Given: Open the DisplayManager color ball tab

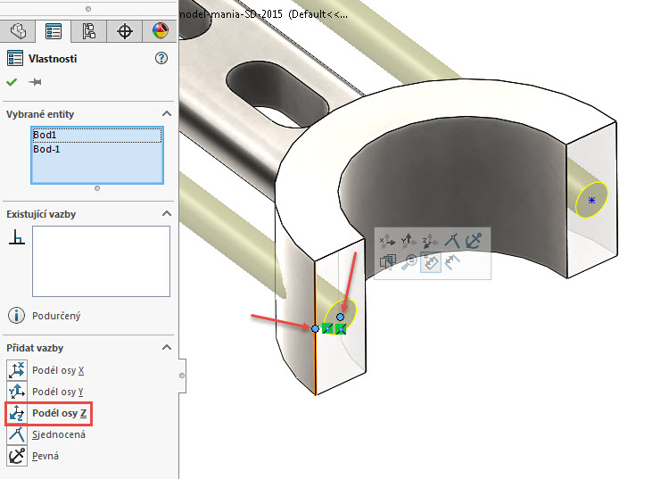Looking at the screenshot, I should [160, 31].
